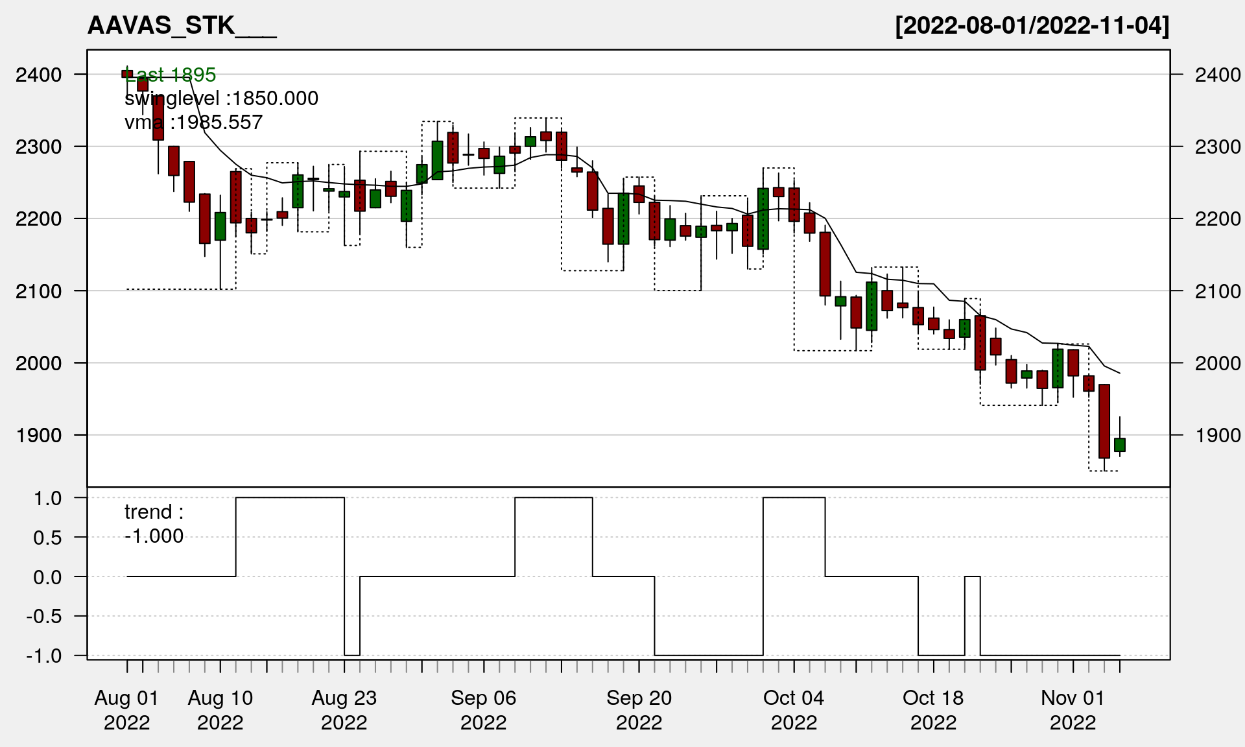1245x747 pixels.
Task: Click the Sep 06 2022 axis label
Action: pyautogui.click(x=483, y=710)
